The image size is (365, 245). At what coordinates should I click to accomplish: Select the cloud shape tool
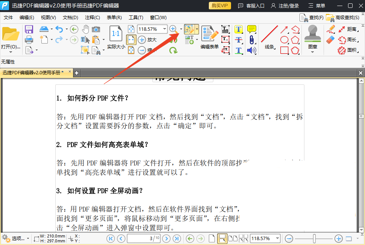(x=295, y=50)
